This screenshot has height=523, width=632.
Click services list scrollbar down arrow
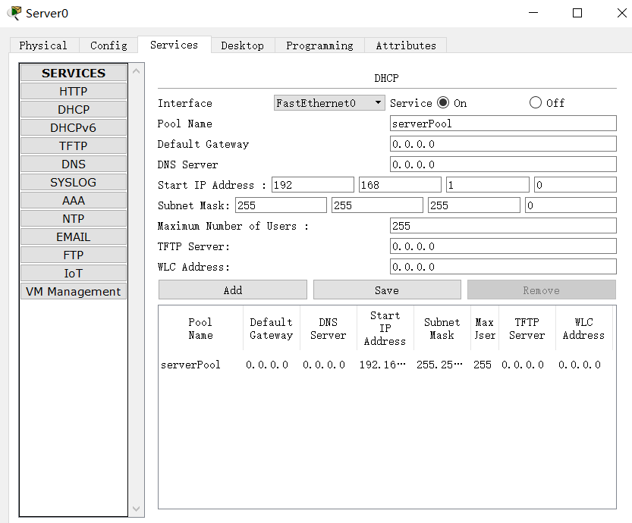tap(137, 509)
